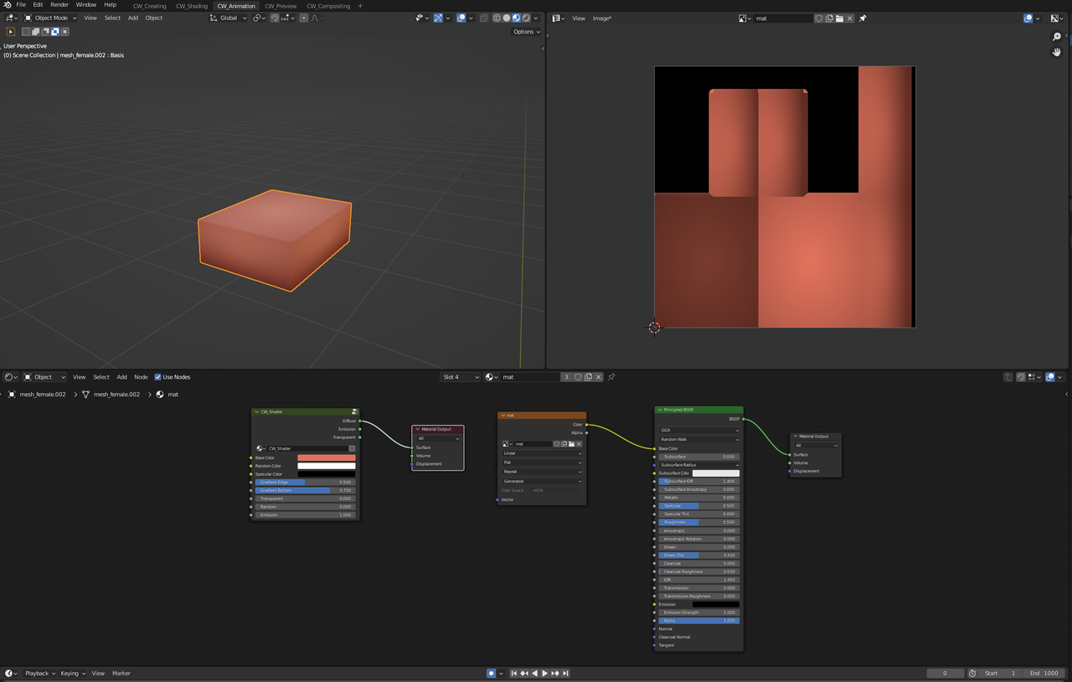The width and height of the screenshot is (1072, 682).
Task: Open the Object Mode dropdown
Action: tap(50, 18)
